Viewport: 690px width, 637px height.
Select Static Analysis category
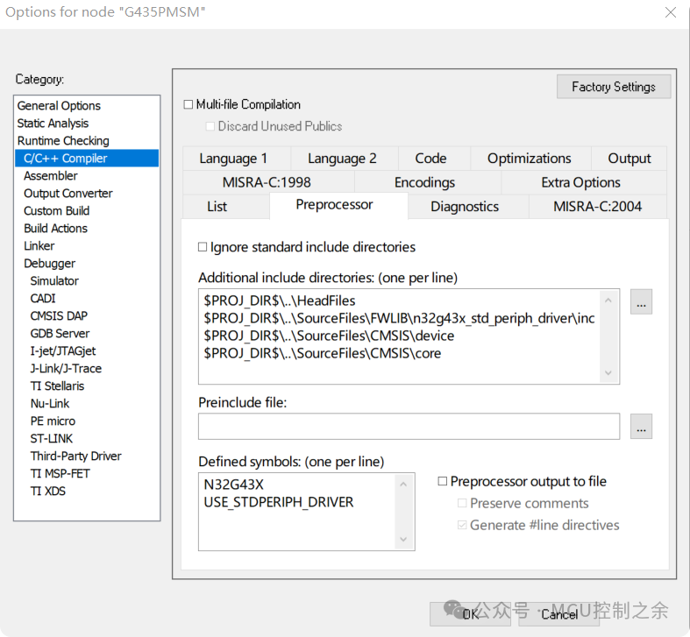coord(87,124)
